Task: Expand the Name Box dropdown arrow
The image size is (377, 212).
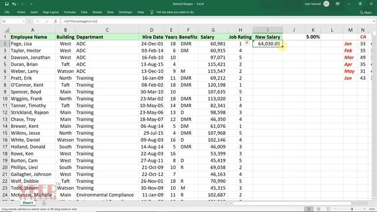Action: point(24,21)
